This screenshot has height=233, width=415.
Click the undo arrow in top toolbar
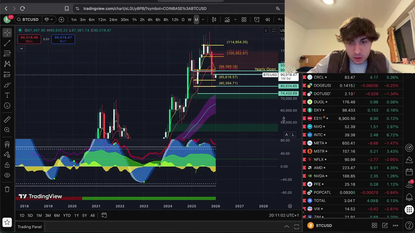click(x=280, y=20)
